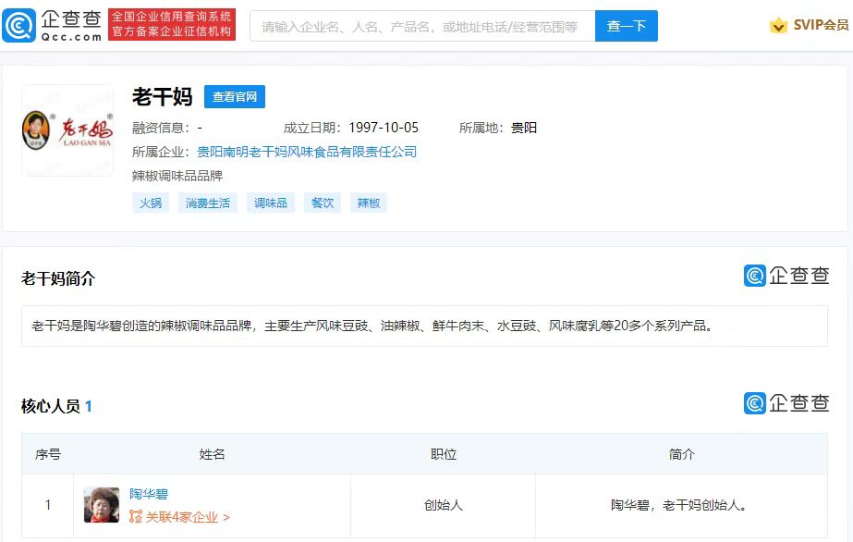Click the 序号 column header

pyautogui.click(x=48, y=454)
